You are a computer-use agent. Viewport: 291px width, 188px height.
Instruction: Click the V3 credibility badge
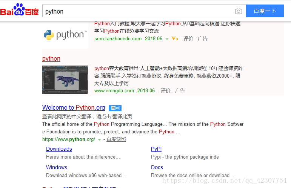175,38
